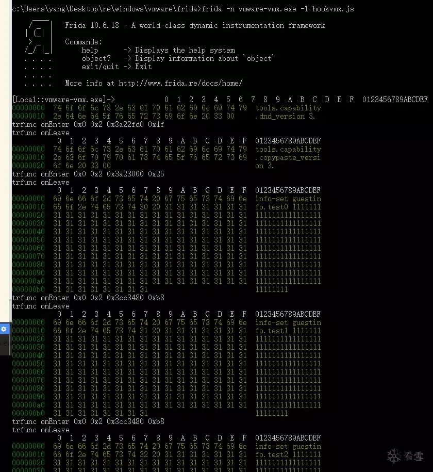433x472 pixels.
Task: Click the "Commands:" heading
Action: click(84, 42)
